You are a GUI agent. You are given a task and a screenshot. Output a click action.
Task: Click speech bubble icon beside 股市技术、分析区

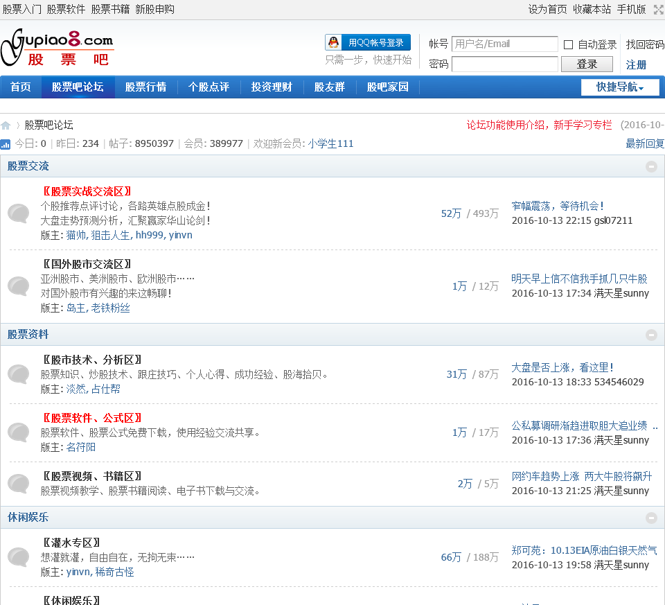(x=19, y=374)
